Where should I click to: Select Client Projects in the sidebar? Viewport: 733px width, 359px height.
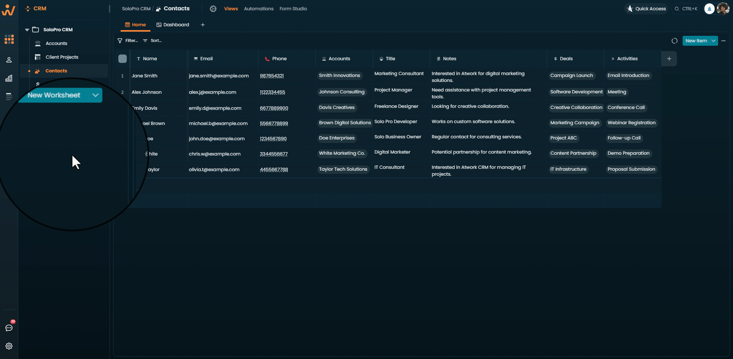(x=62, y=57)
